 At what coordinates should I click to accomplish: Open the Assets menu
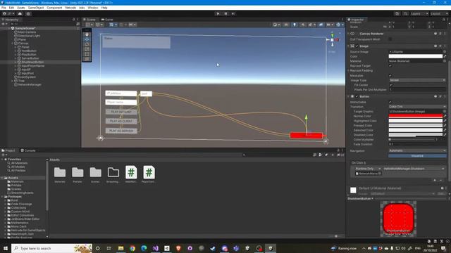[x=21, y=8]
